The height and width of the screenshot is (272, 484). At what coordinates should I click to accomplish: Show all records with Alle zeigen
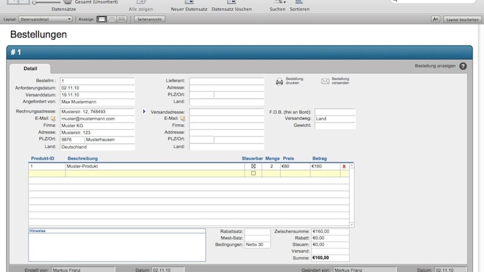[141, 4]
